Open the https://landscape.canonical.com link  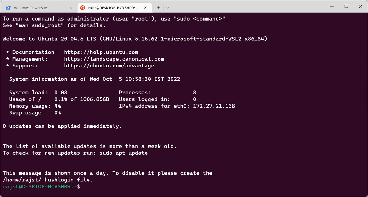(114, 59)
